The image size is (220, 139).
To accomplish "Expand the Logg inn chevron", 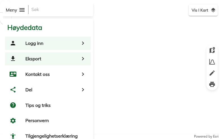I will [x=83, y=43].
